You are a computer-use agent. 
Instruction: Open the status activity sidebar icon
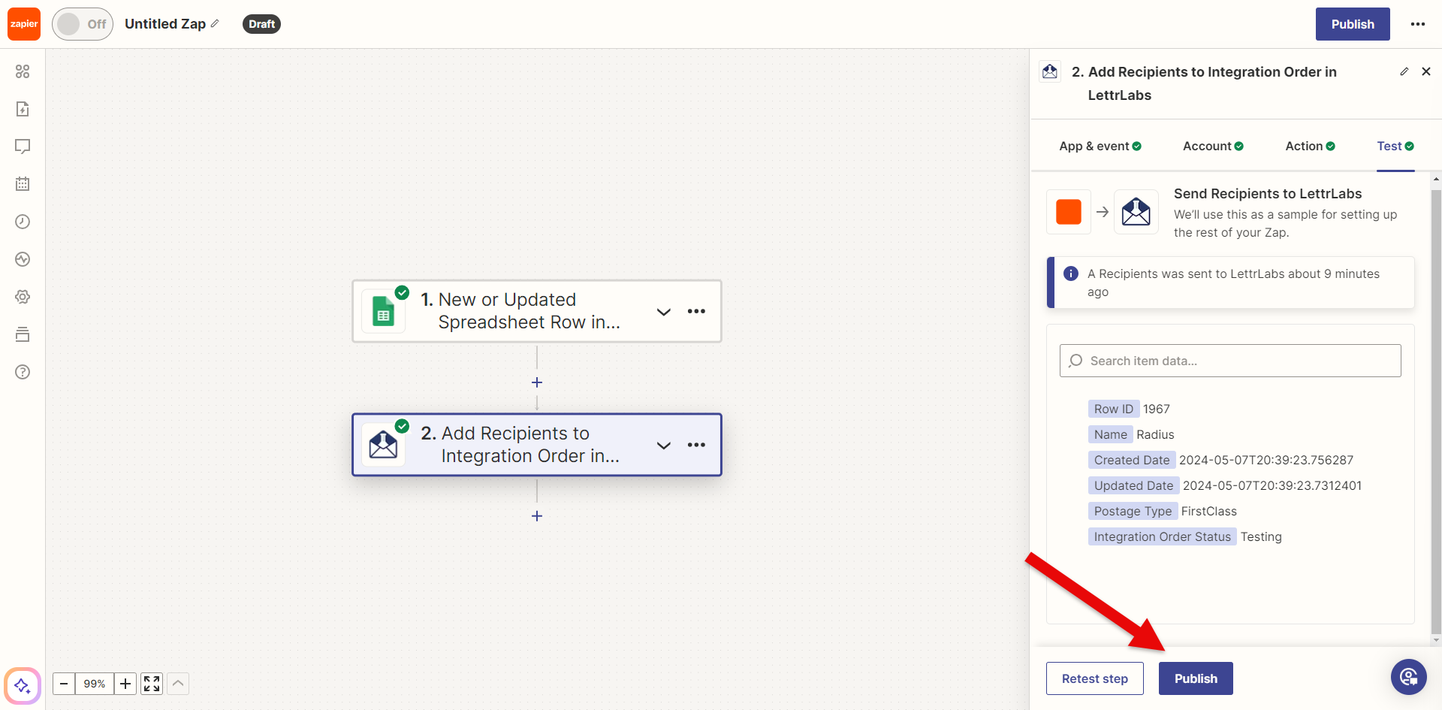23,259
